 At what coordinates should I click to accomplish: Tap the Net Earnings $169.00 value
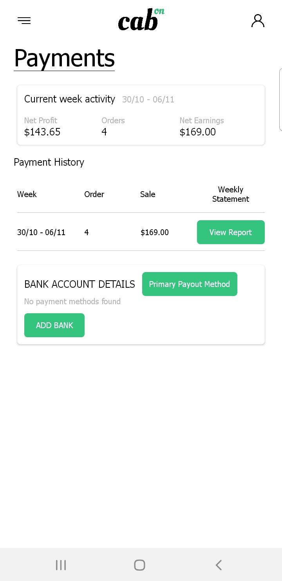coord(198,132)
